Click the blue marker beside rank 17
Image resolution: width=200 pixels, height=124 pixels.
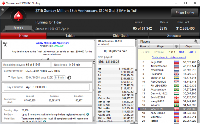[x=139, y=109]
